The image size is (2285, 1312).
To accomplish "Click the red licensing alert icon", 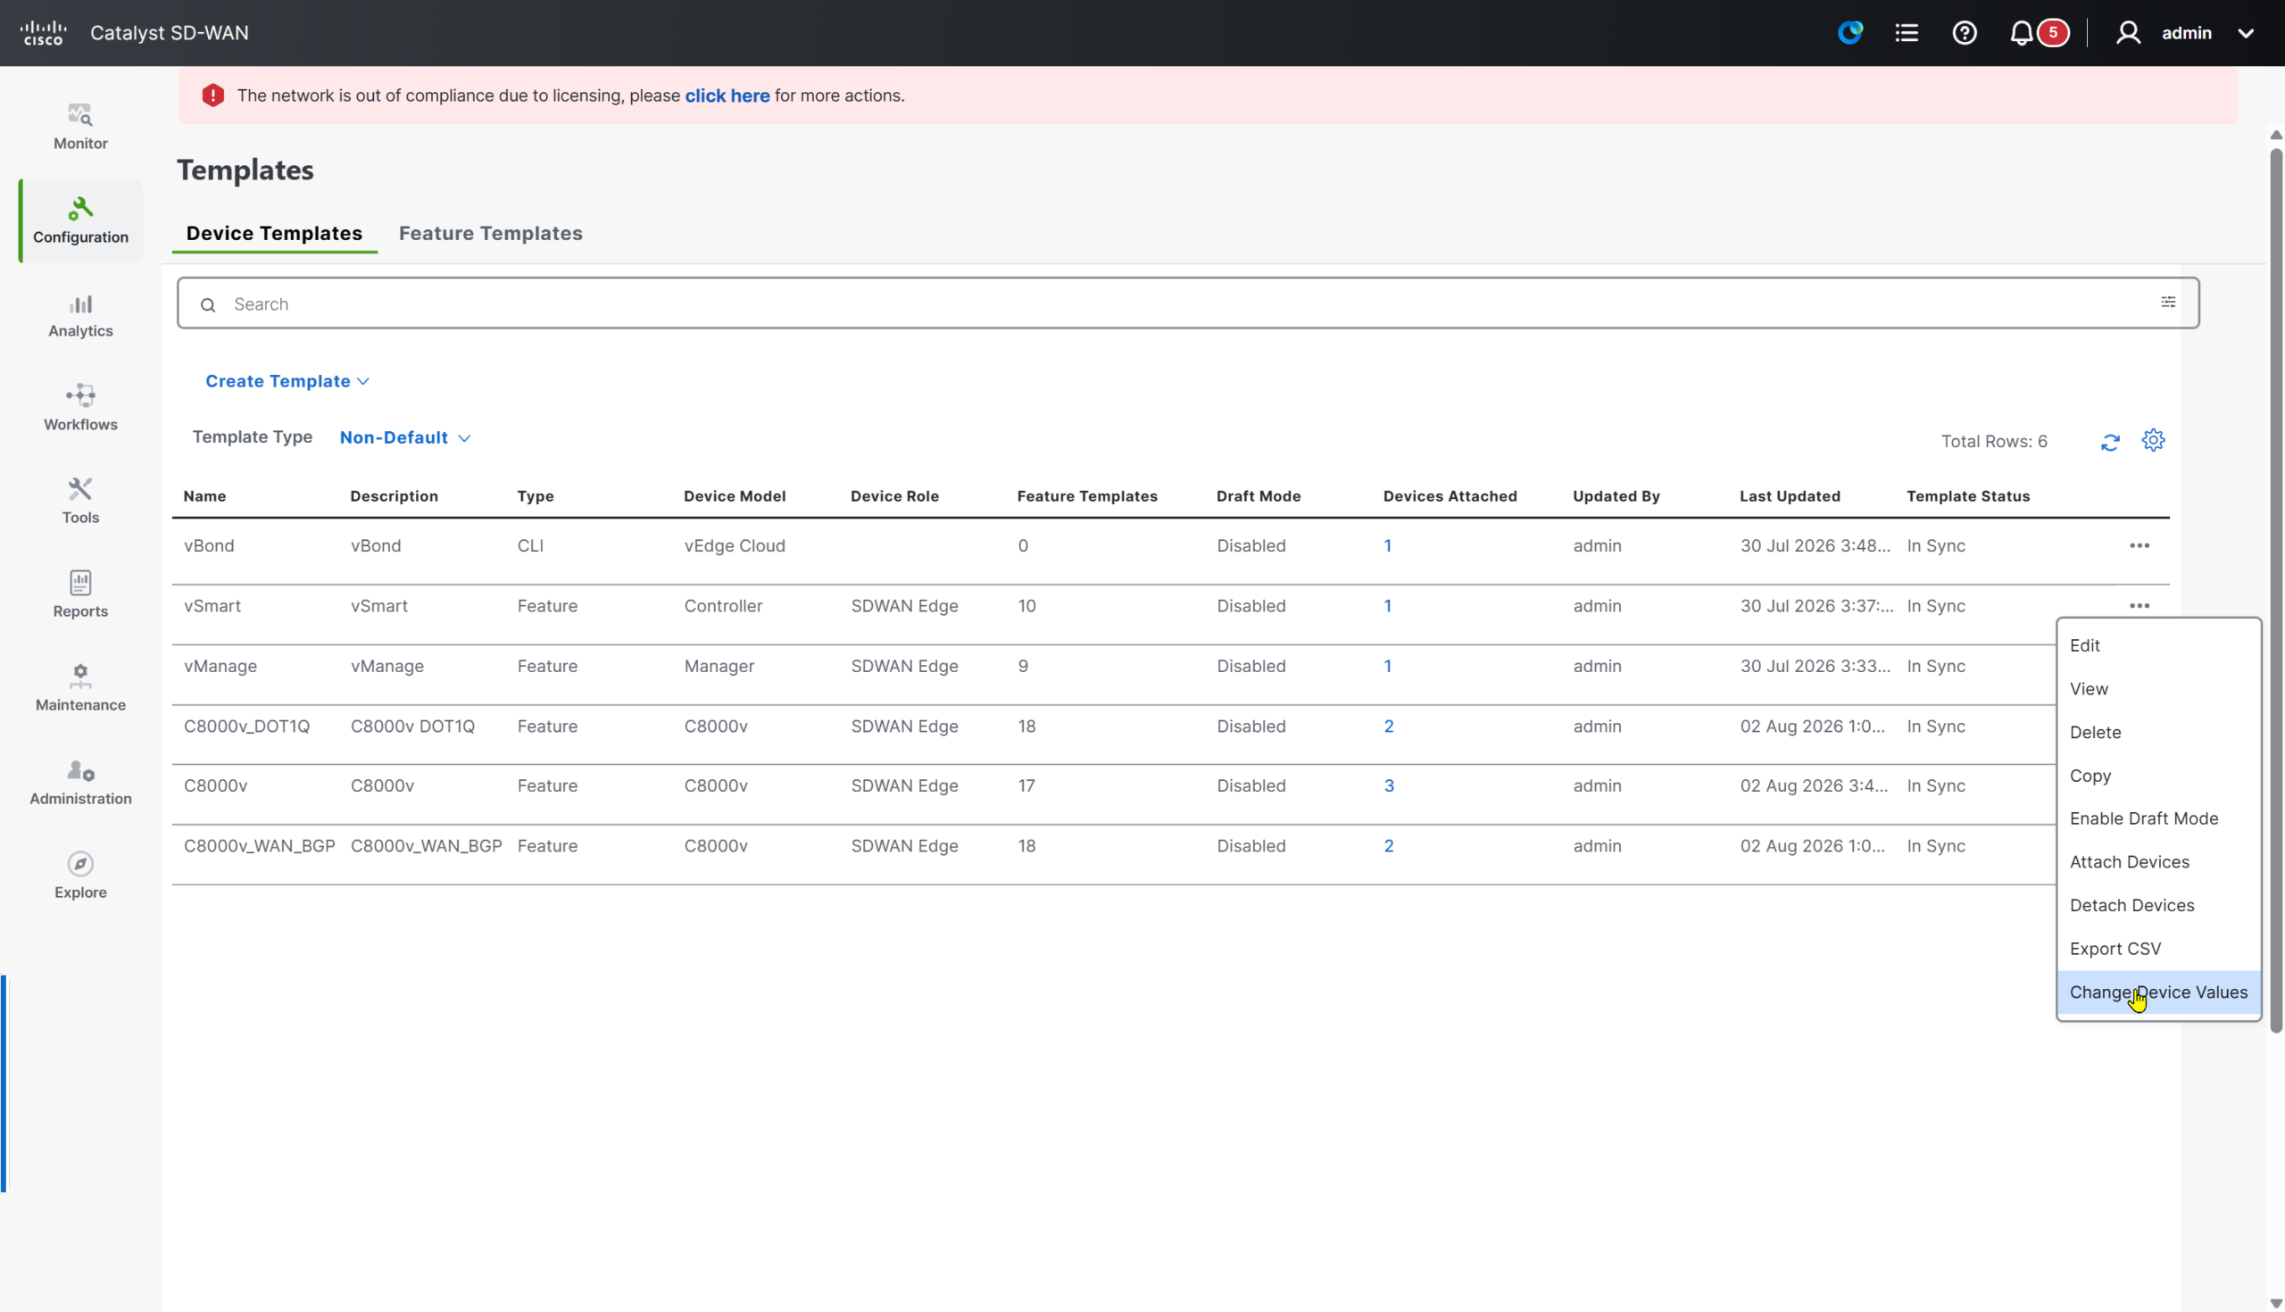I will click(x=212, y=95).
